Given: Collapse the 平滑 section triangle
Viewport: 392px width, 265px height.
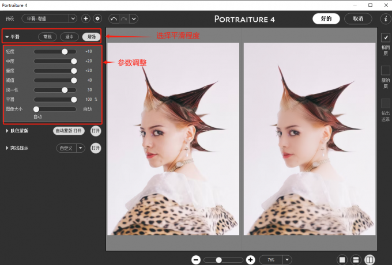Looking at the screenshot, I should click(x=7, y=37).
